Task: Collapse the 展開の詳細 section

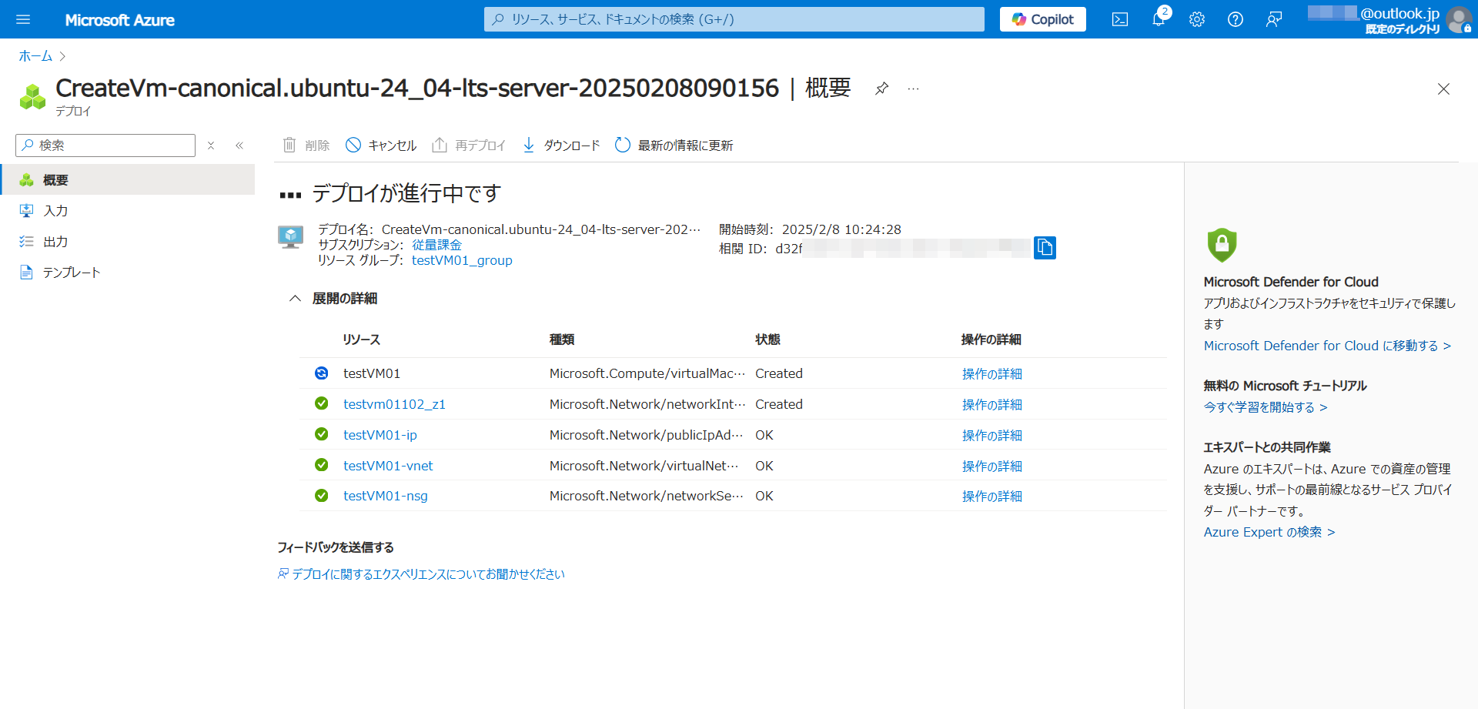Action: 295,299
